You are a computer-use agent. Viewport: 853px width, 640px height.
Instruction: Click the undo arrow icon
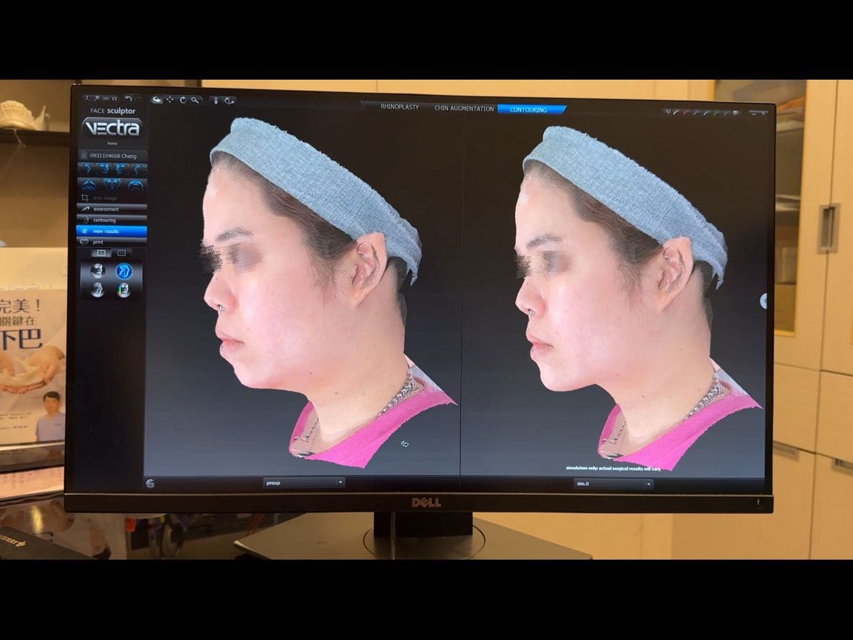click(x=128, y=98)
